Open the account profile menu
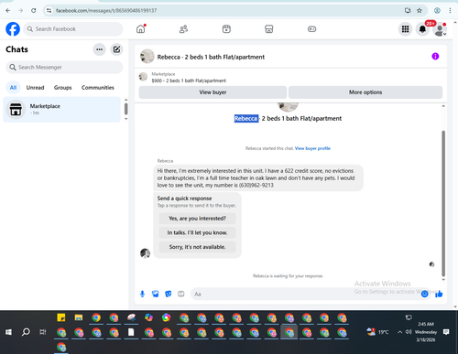458x354 pixels. click(440, 29)
